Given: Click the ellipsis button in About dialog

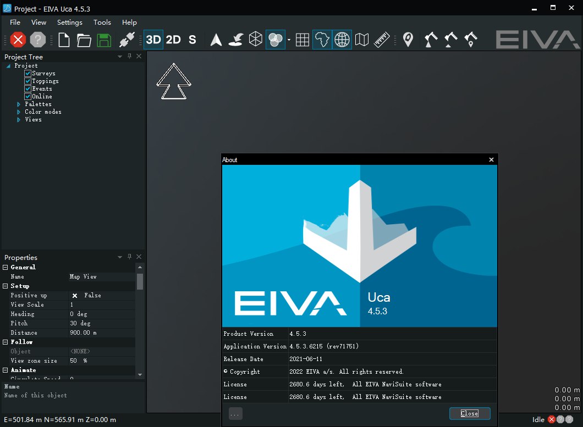Looking at the screenshot, I should 235,414.
